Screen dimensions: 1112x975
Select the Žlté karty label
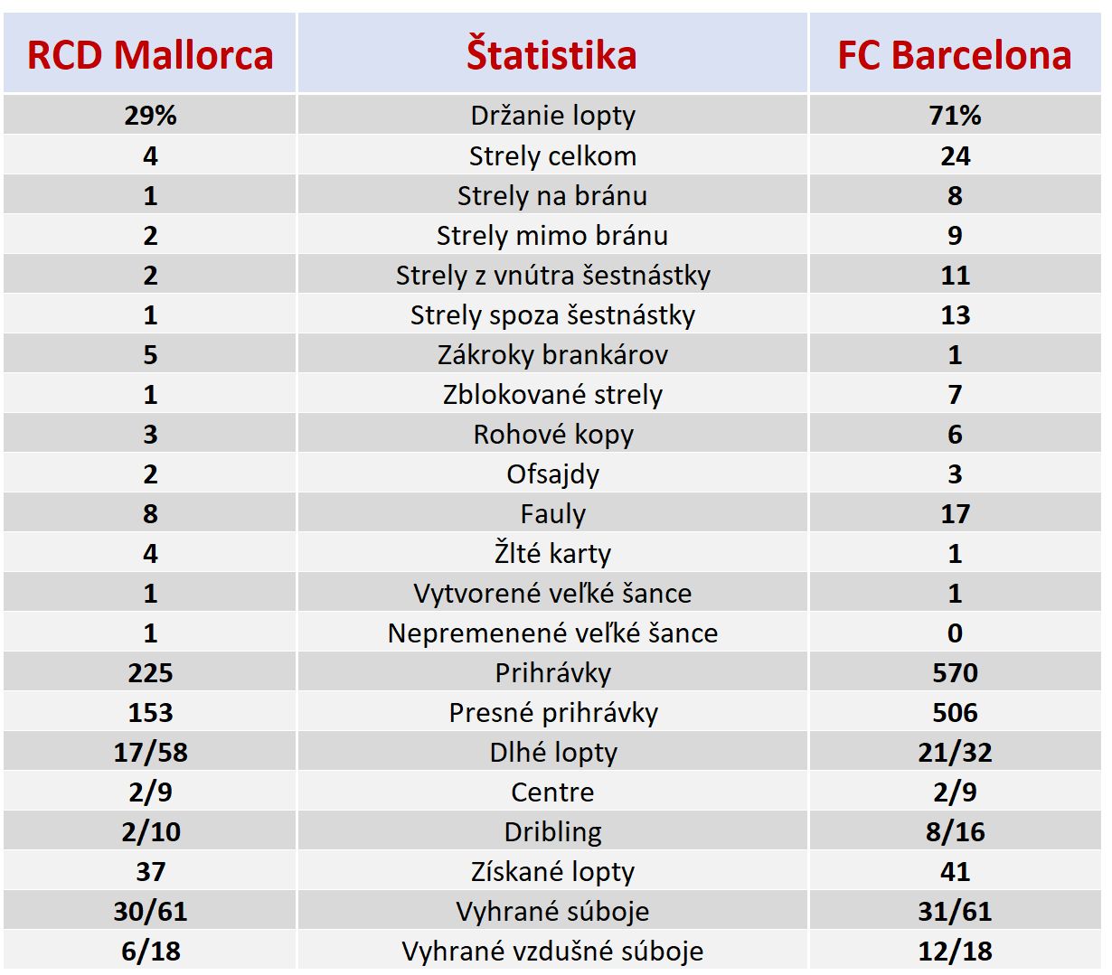pos(552,553)
